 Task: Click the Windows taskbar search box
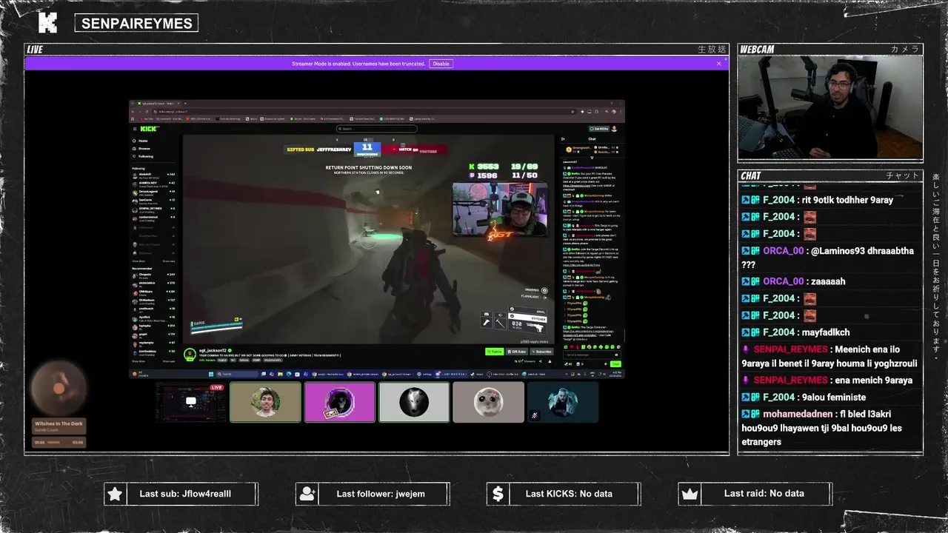click(x=237, y=374)
